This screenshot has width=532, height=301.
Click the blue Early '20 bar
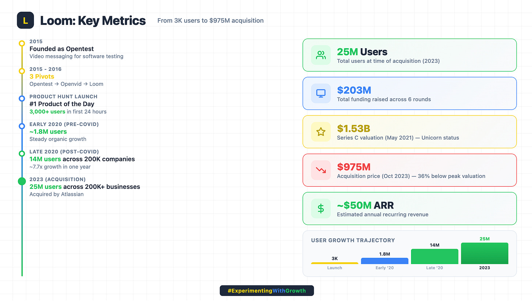(385, 261)
